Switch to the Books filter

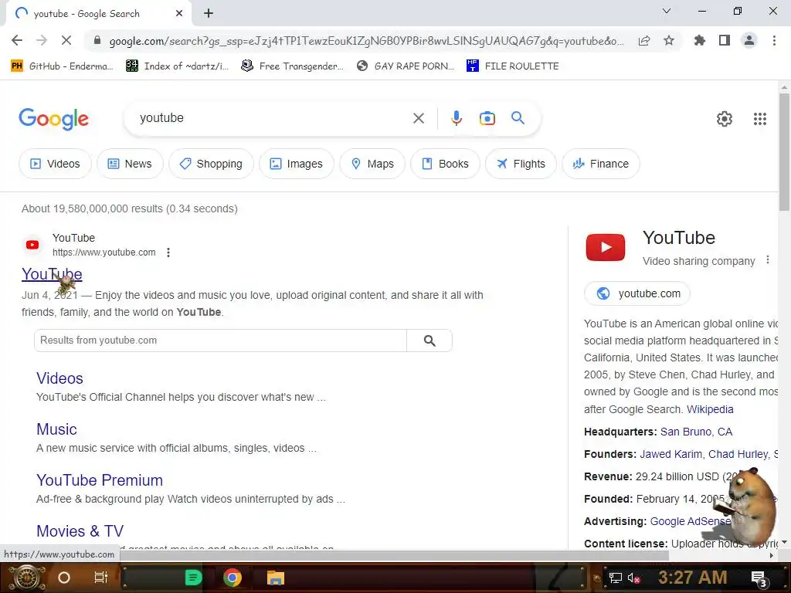click(x=445, y=164)
